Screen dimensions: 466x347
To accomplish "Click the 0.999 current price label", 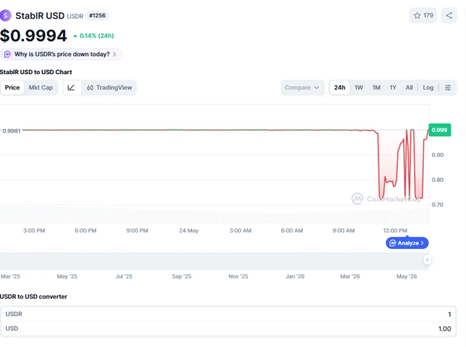I will point(440,129).
